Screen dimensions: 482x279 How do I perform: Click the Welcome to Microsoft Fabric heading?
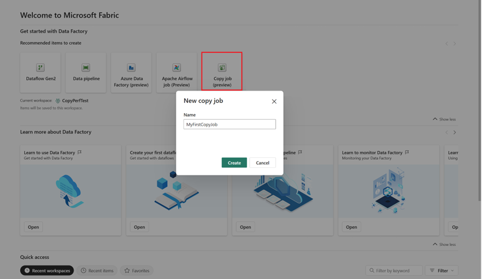[70, 15]
